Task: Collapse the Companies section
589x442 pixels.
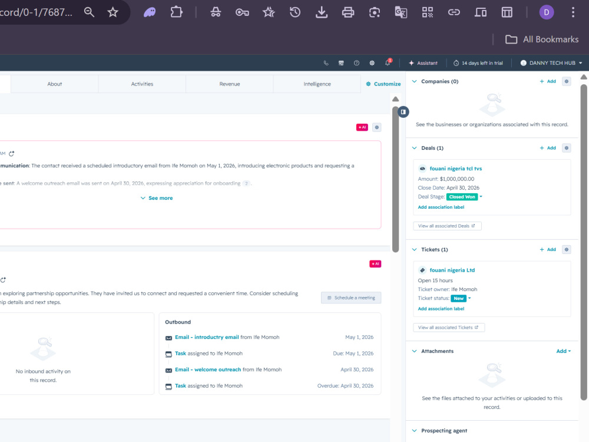Action: 414,81
